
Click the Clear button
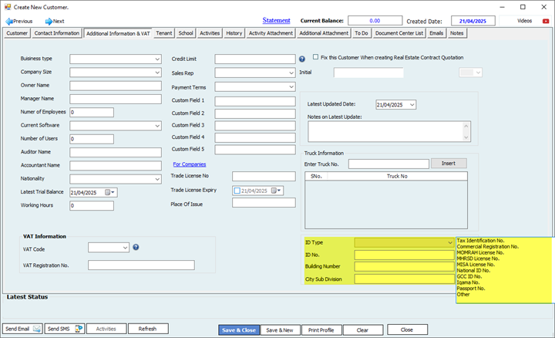[x=362, y=330]
